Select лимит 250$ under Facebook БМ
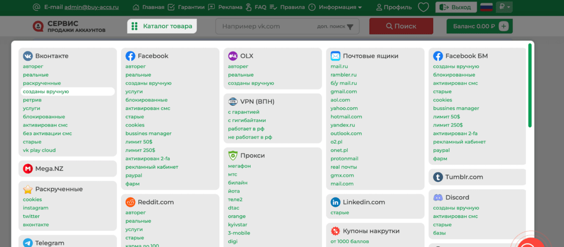Screen dimensions: 564x247 click(448, 125)
